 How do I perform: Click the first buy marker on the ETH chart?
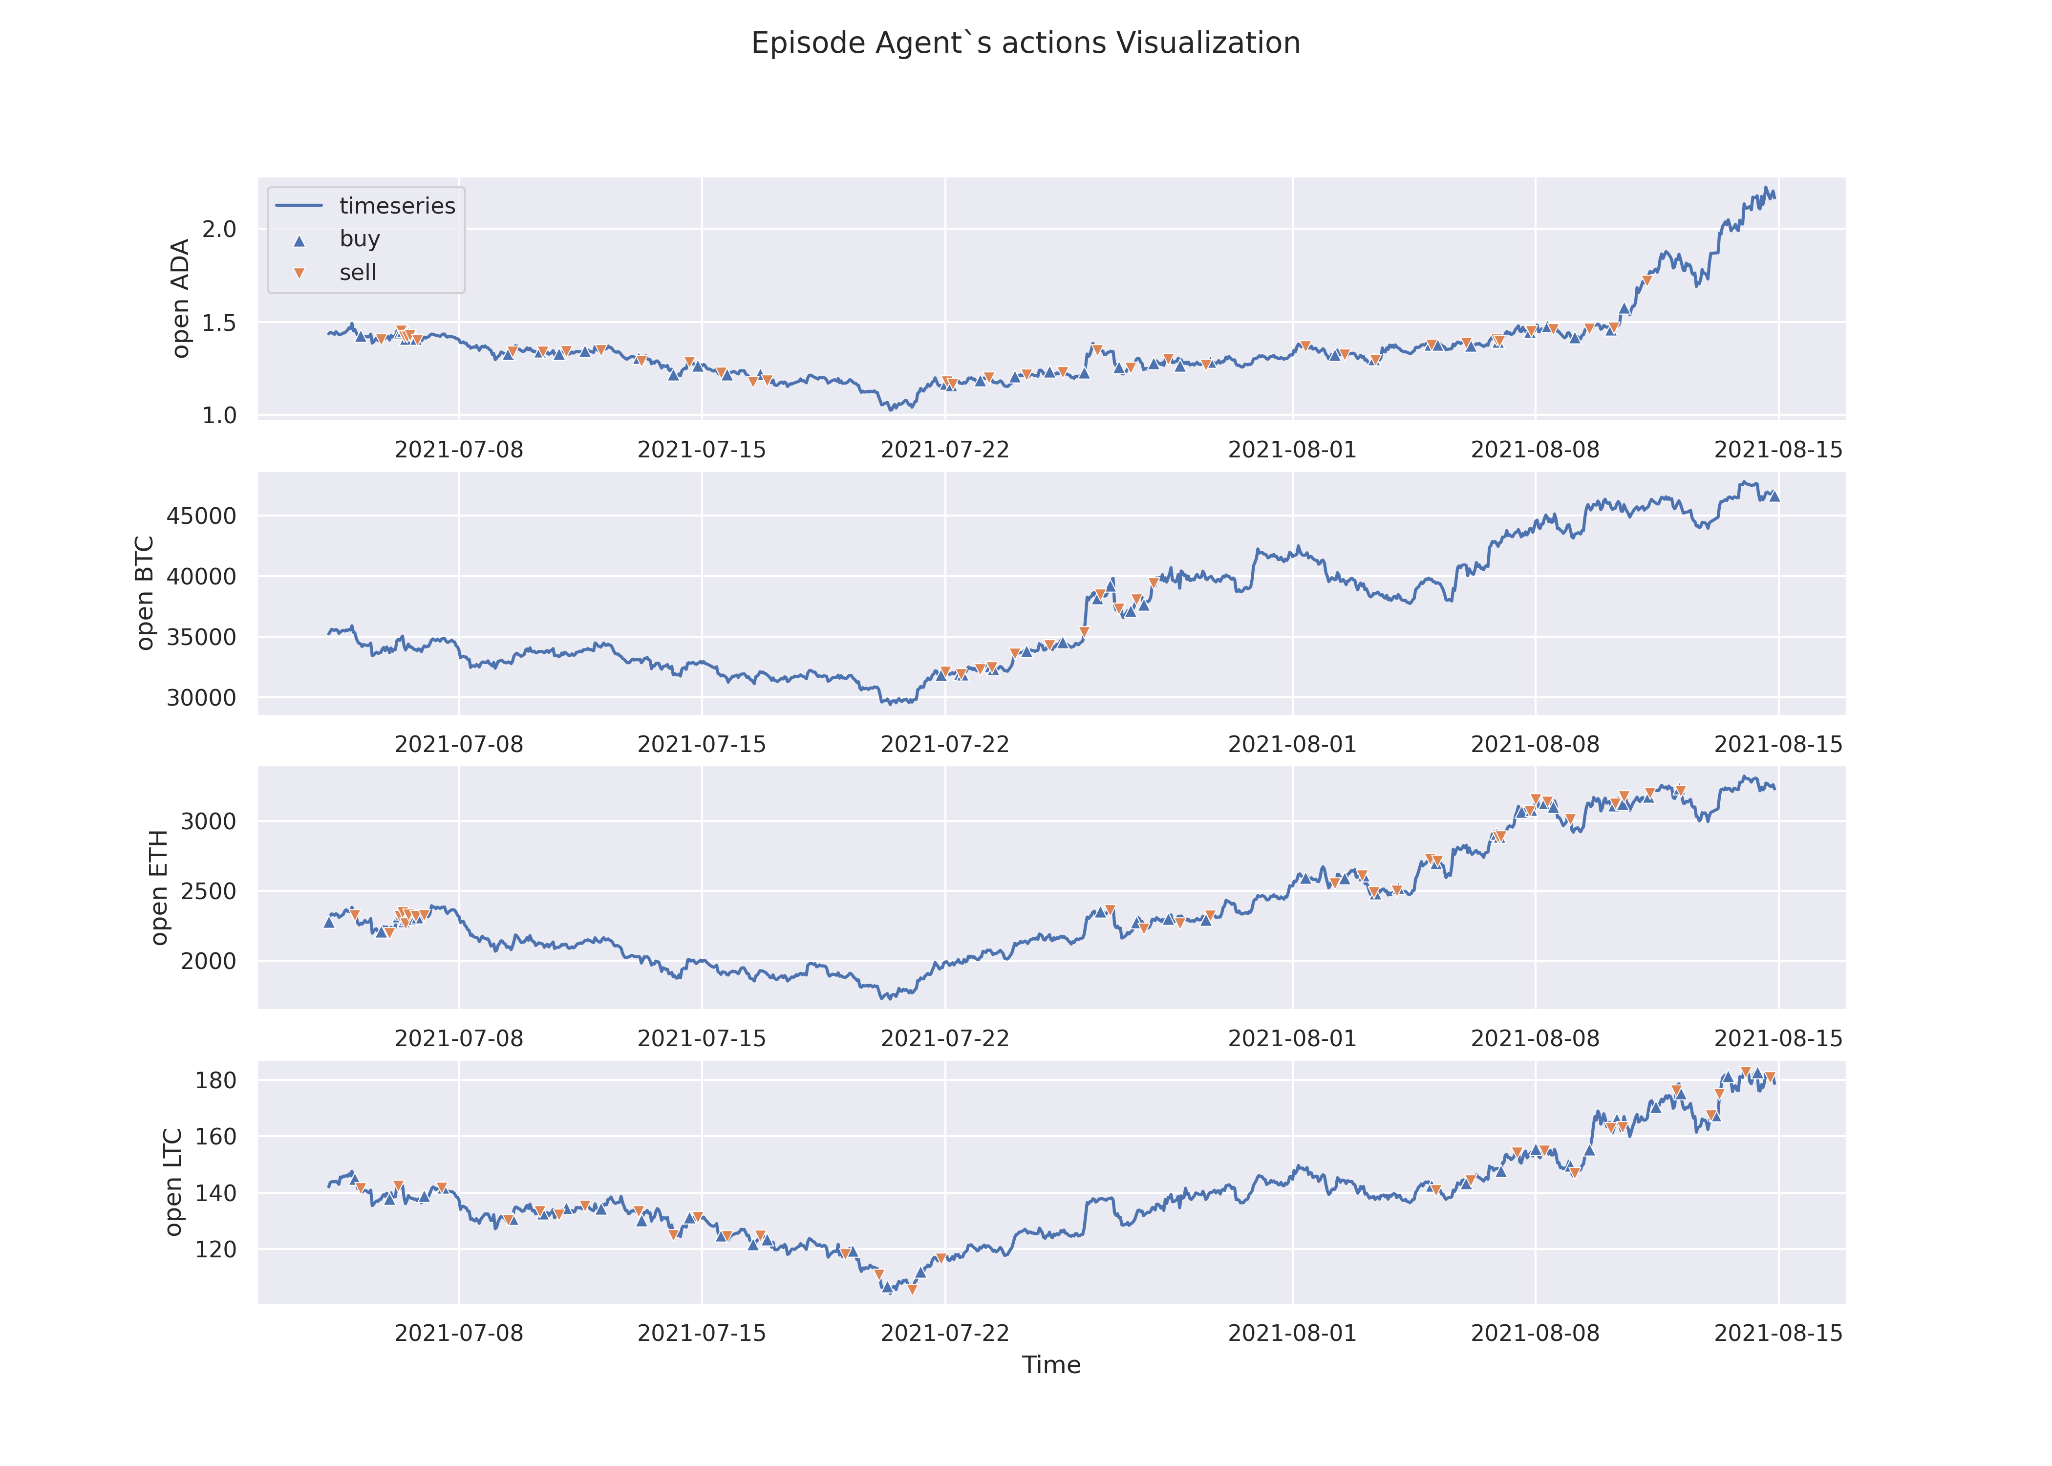[x=329, y=922]
